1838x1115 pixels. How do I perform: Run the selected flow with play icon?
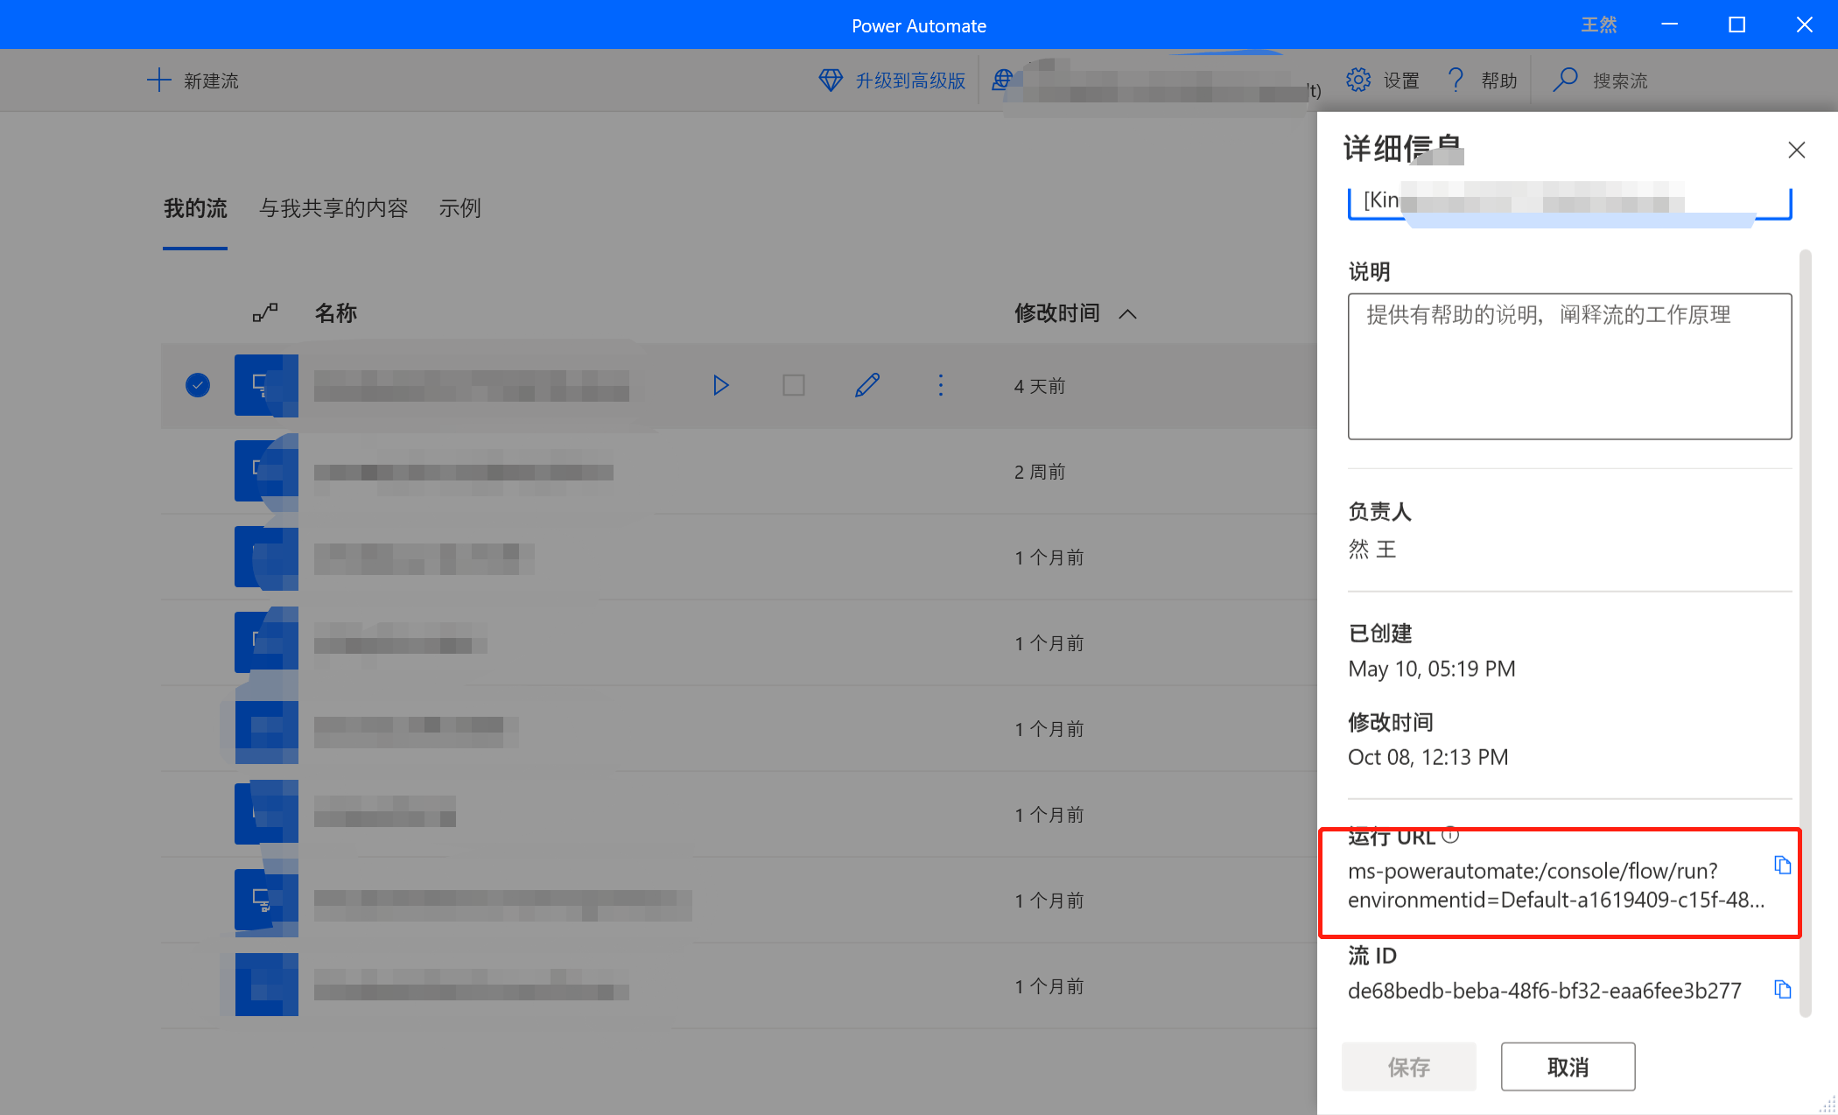click(720, 385)
